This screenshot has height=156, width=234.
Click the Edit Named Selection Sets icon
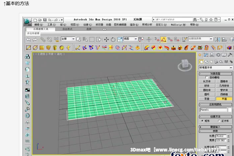184,39
